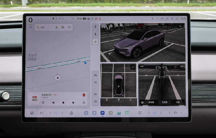The height and width of the screenshot is (138, 216).
Task: Open the 360 camera app icon
Action: tap(102, 113)
